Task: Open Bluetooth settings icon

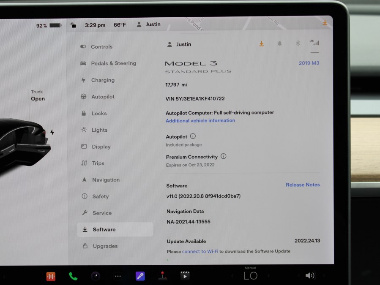Action: click(298, 43)
